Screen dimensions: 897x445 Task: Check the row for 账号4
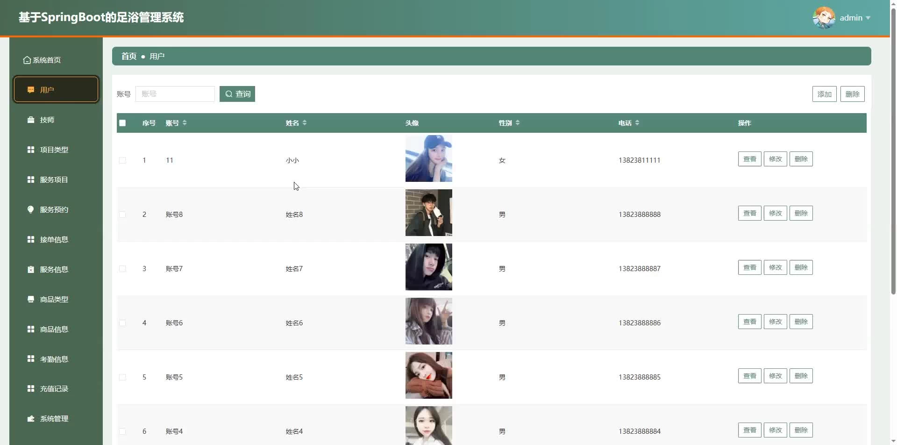pyautogui.click(x=122, y=431)
